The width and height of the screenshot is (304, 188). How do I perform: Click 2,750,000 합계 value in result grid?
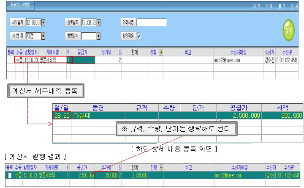coord(135,175)
